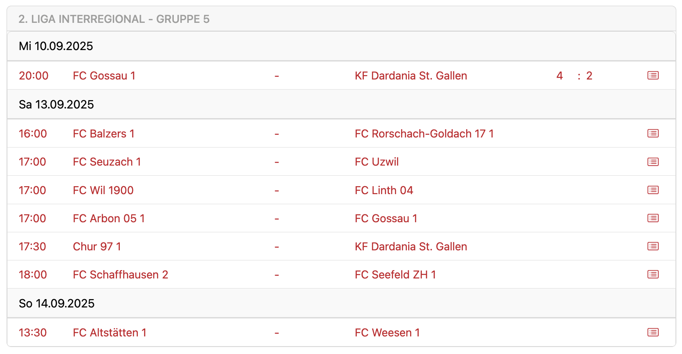Select the FC Uzwil team link
The width and height of the screenshot is (682, 354).
coord(377,162)
